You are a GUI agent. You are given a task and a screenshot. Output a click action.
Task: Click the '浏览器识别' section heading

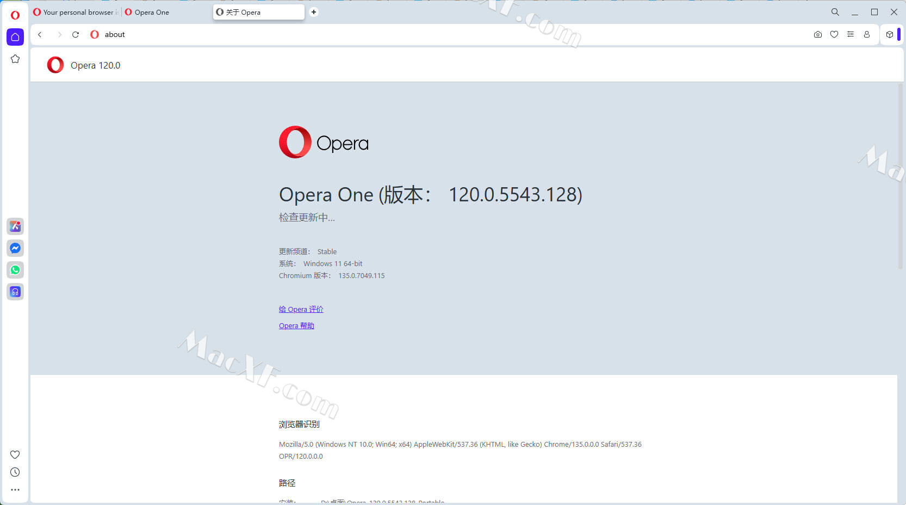pos(299,424)
